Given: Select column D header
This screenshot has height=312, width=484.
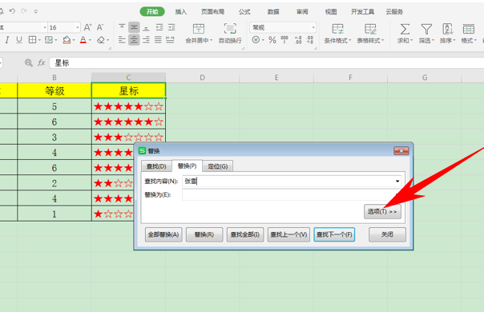Looking at the screenshot, I should click(x=203, y=78).
